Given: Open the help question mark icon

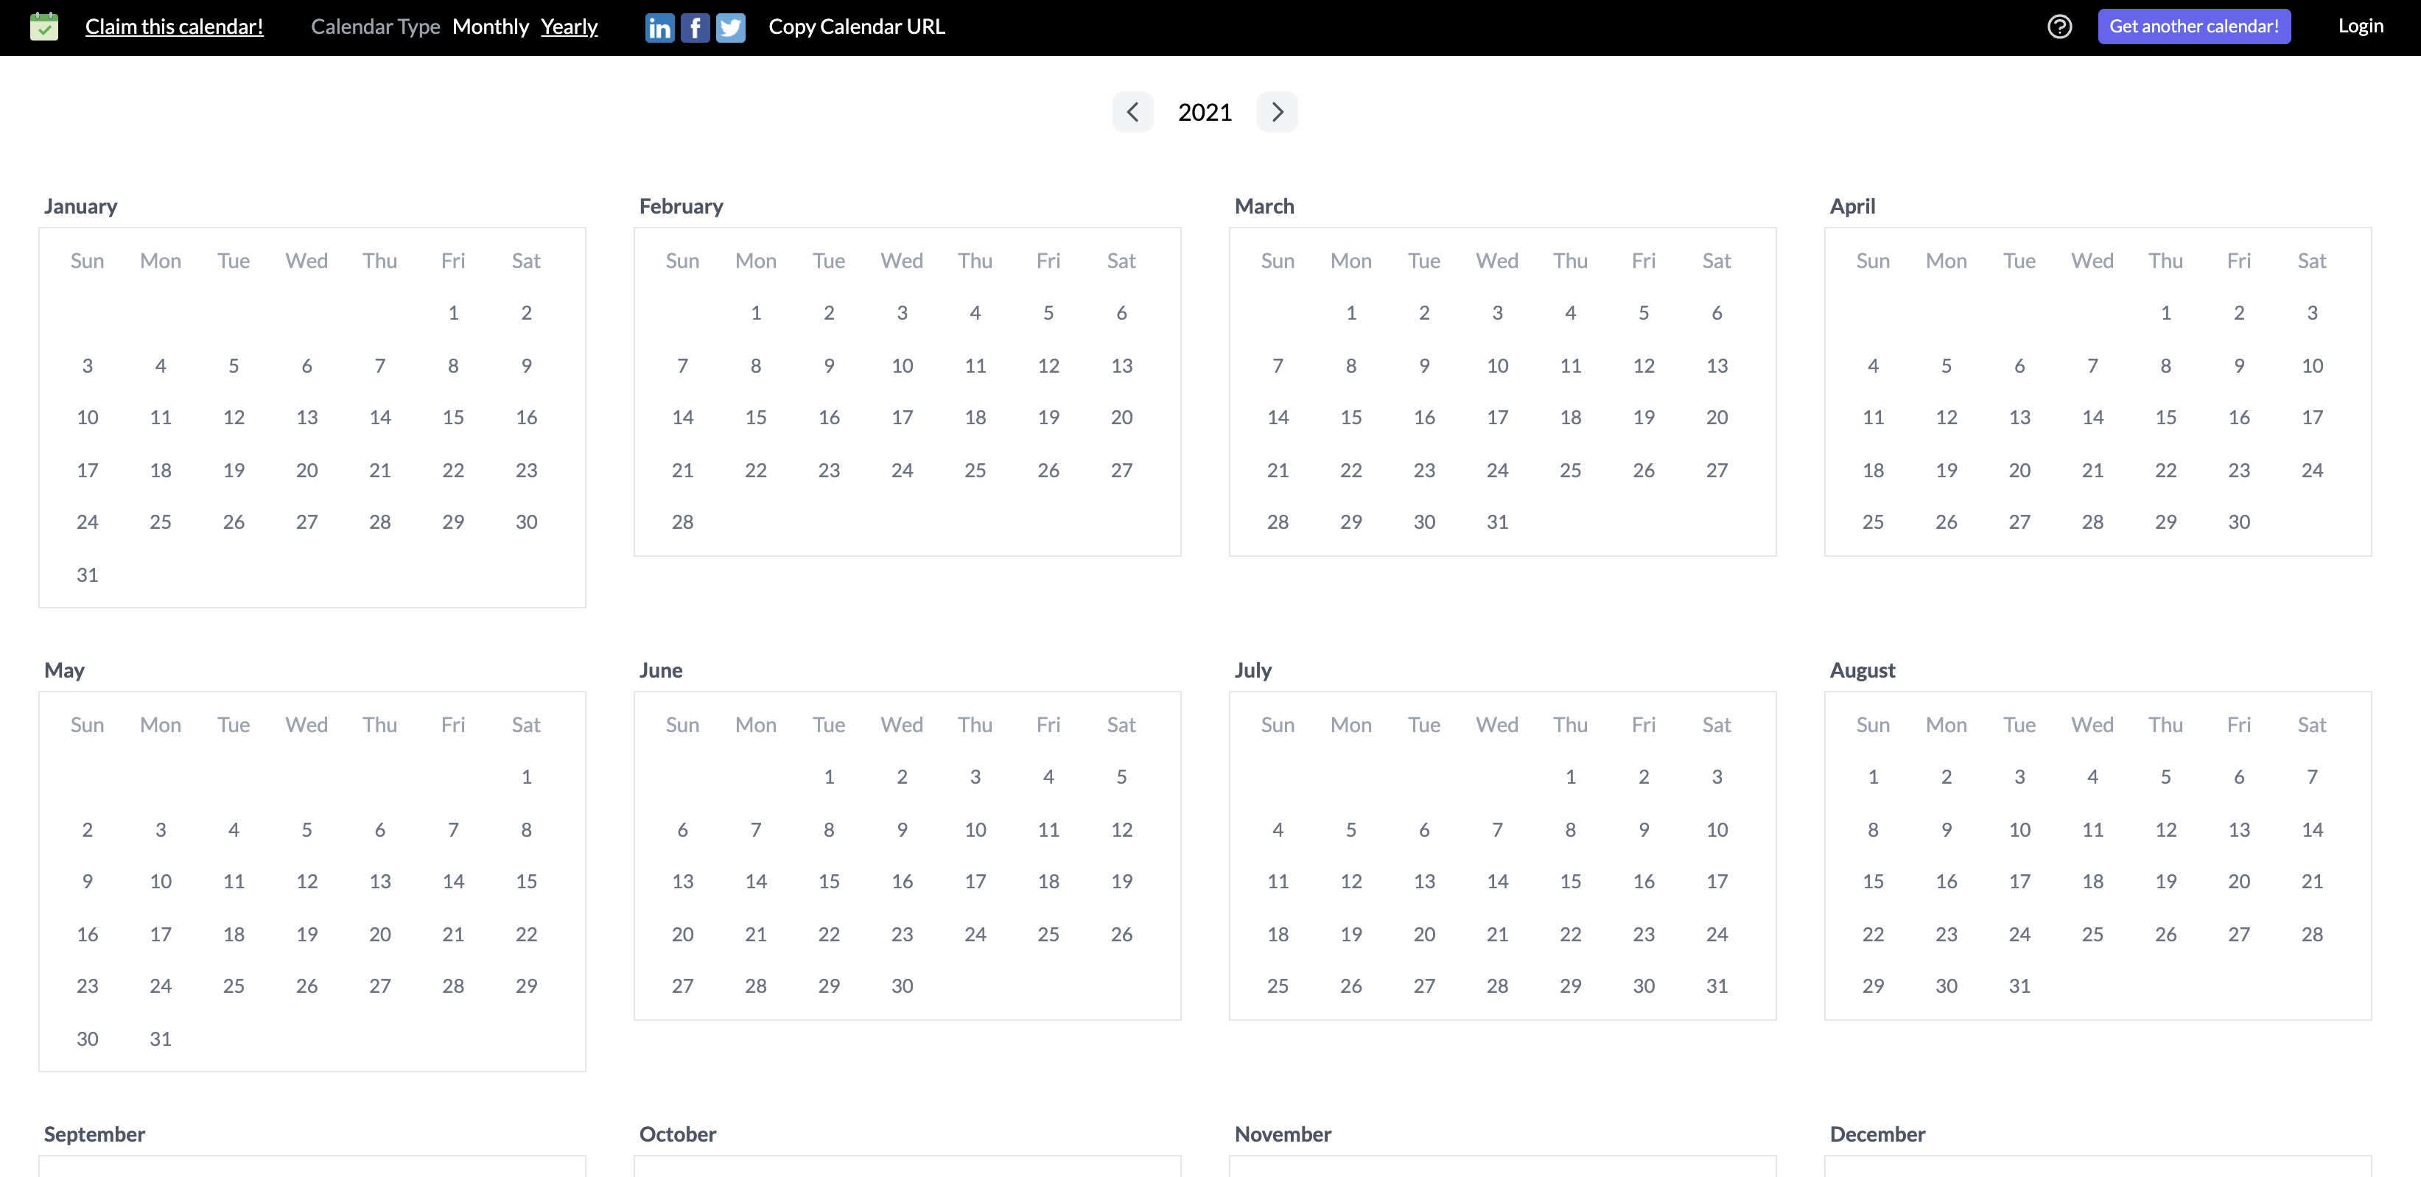Looking at the screenshot, I should (2059, 27).
